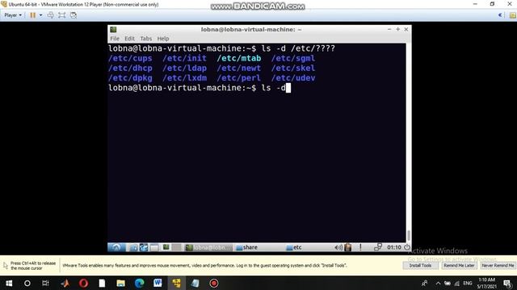Click on the /etc/lxdm directory entry

pyautogui.click(x=185, y=78)
